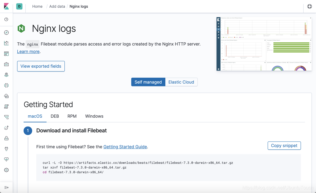Click the D space avatar toggle

click(19, 6)
